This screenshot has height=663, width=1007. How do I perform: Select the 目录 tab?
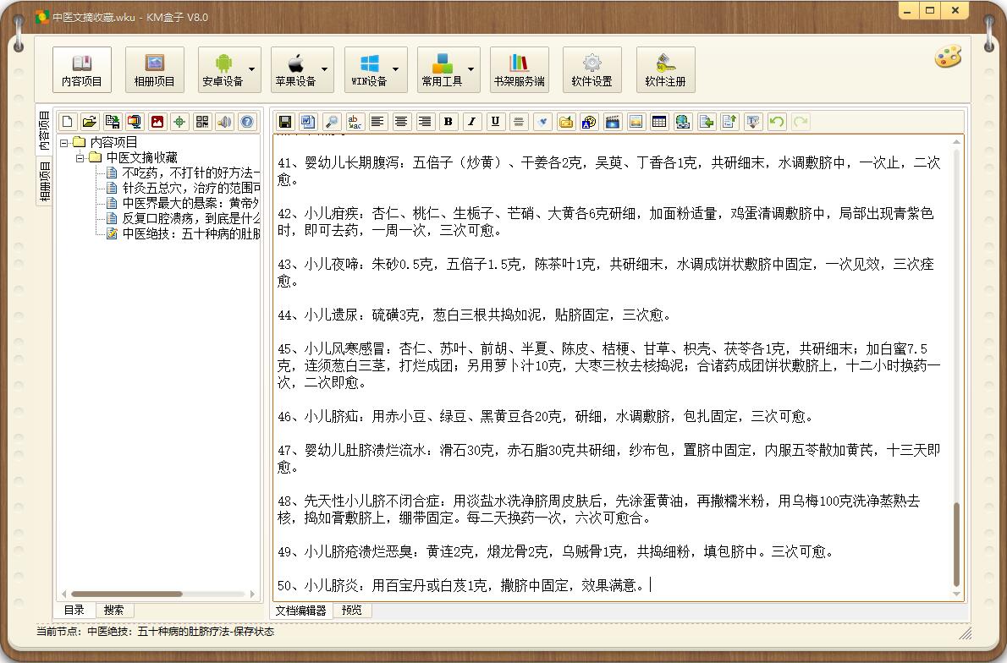tap(74, 610)
